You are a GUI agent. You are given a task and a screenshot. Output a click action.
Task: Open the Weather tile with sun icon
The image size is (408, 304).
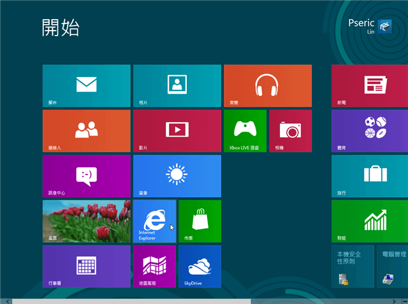(x=177, y=176)
